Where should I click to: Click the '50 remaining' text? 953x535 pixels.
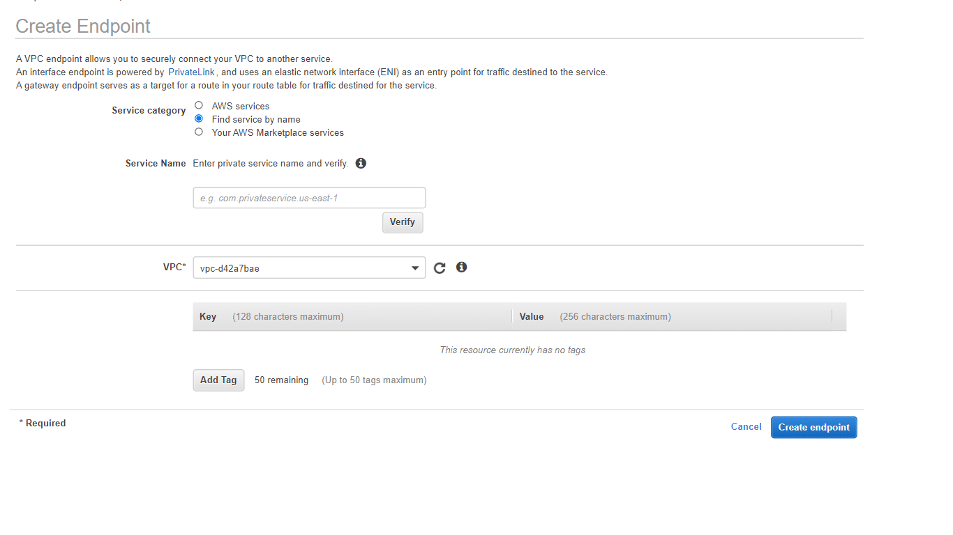pos(281,380)
